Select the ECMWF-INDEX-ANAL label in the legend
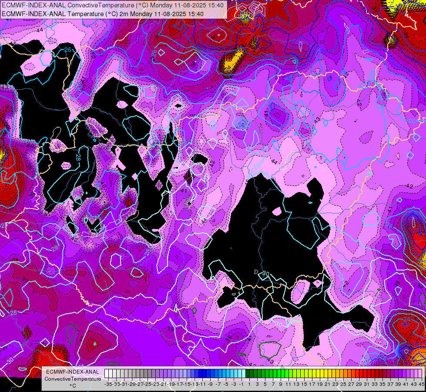The image size is (426, 392). [73, 372]
